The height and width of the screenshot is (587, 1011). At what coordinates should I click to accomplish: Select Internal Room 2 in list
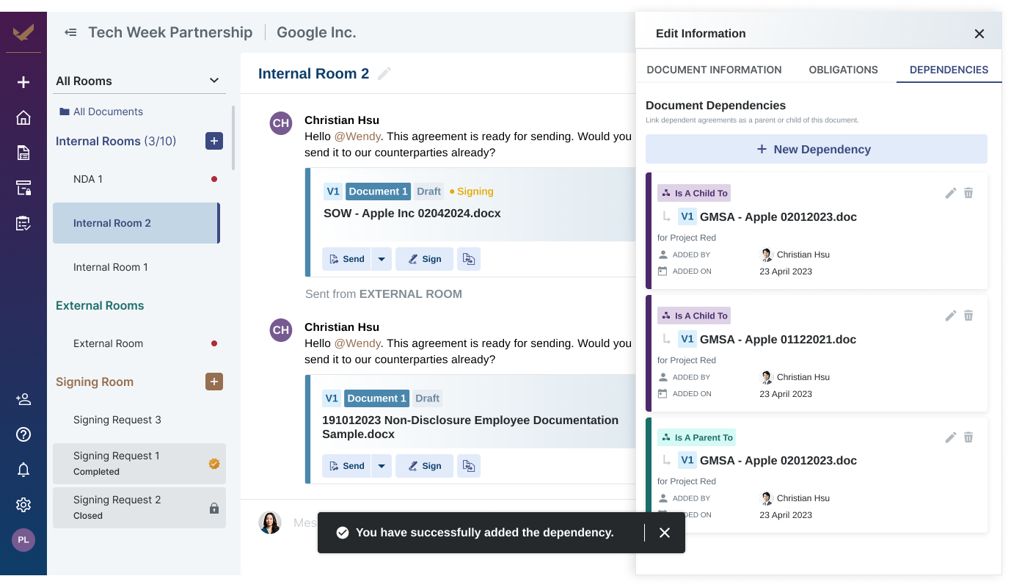click(136, 223)
